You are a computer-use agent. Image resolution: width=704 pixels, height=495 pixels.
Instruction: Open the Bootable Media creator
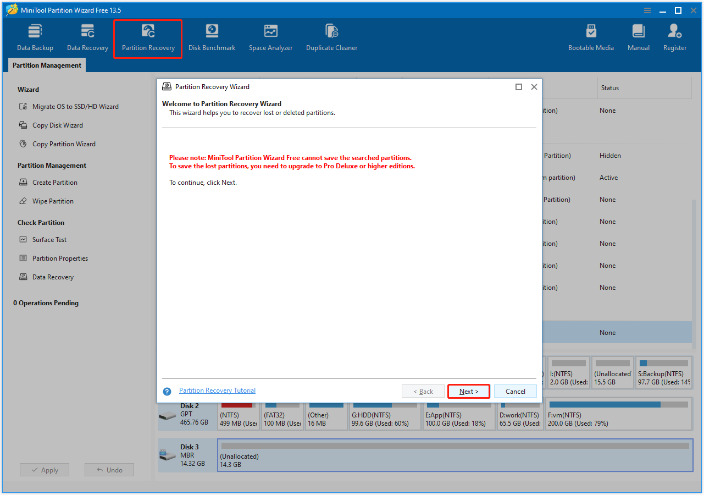tap(591, 36)
